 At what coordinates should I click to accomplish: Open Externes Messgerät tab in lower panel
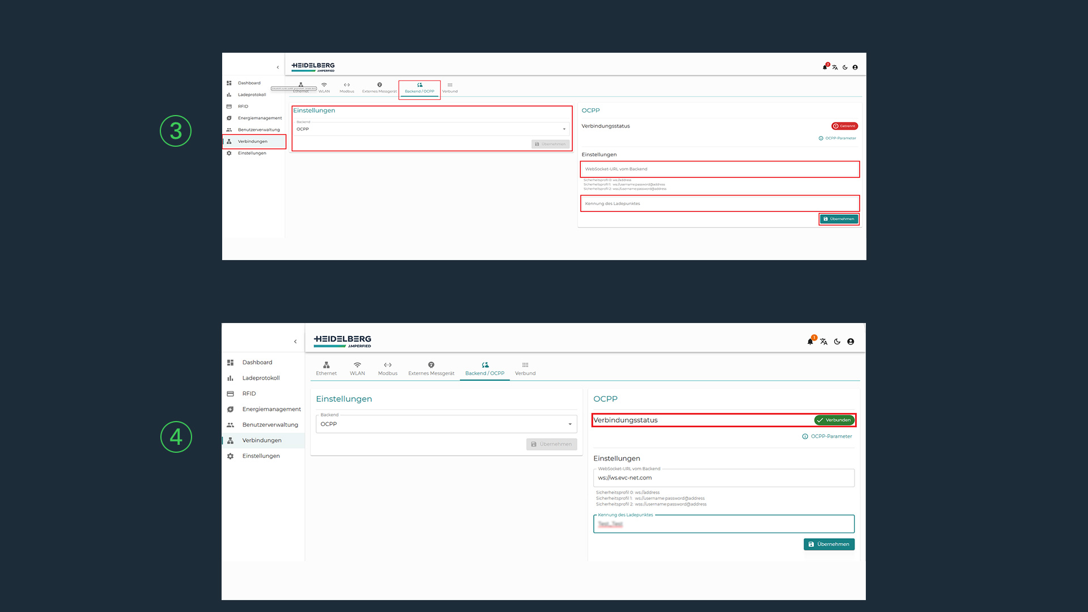pos(431,369)
